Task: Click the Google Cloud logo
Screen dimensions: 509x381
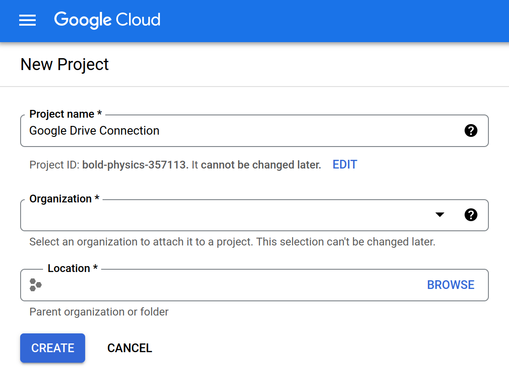Action: tap(107, 20)
